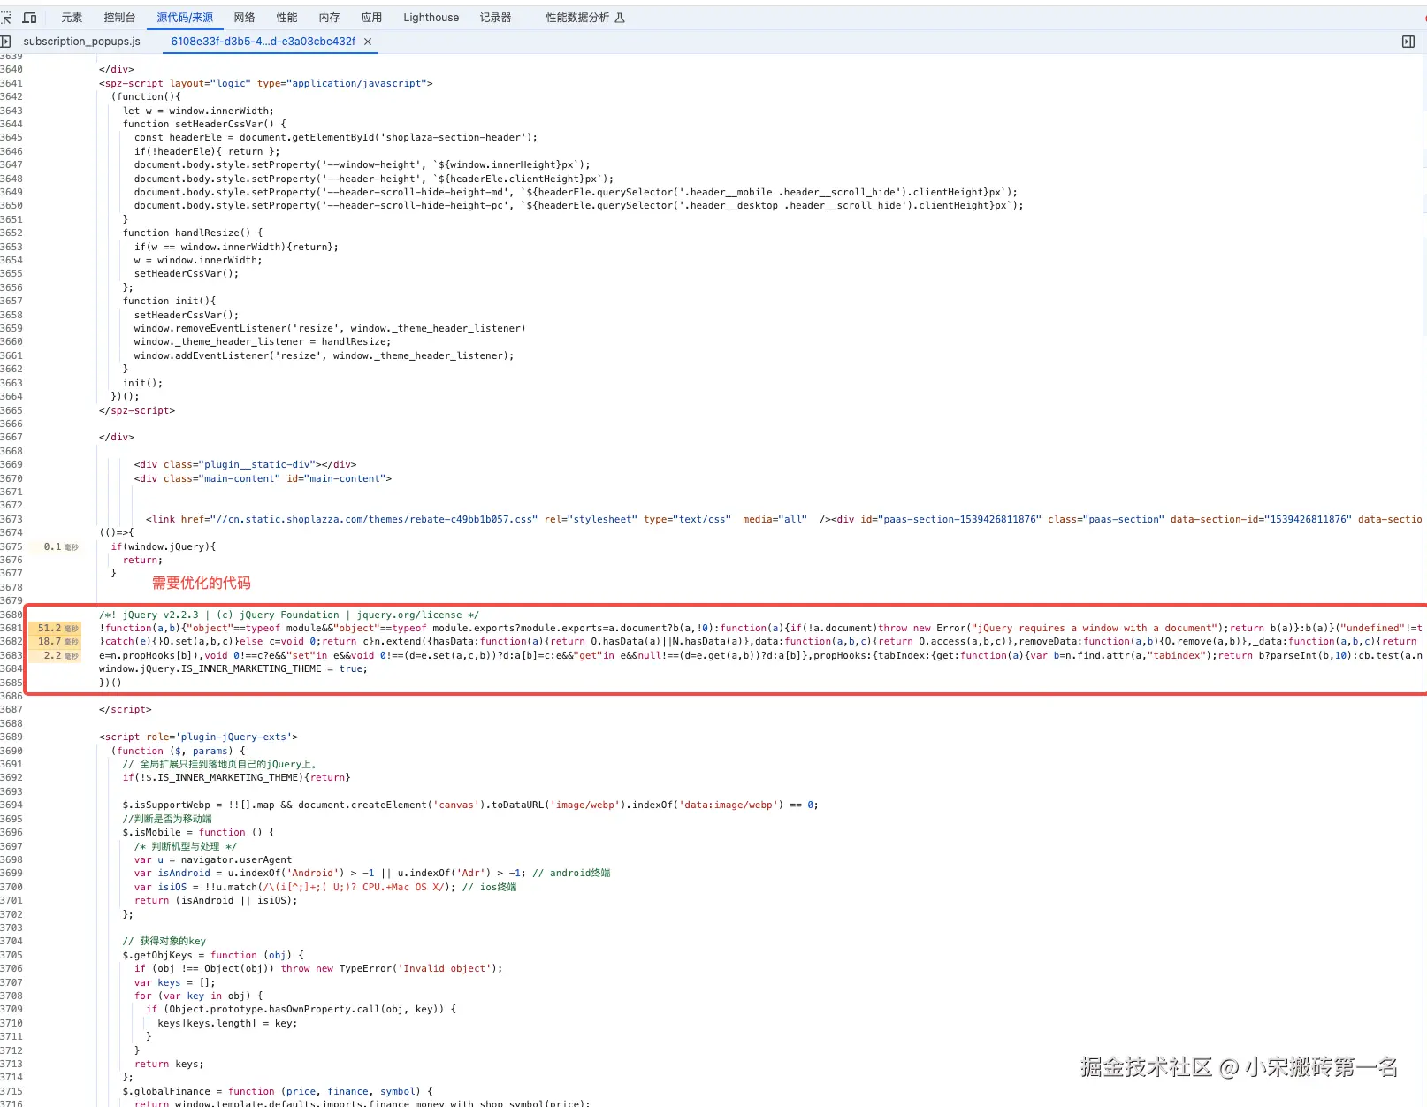Toggle the device toolbar icon
Screen dimensions: 1427x1107
pyautogui.click(x=29, y=18)
